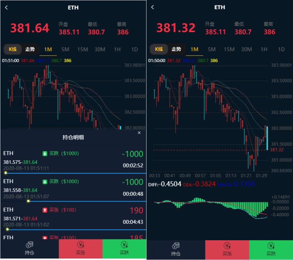Tap 买涨 buy-up button on left screen
Screen dimensions: 293x260
[81, 249]
